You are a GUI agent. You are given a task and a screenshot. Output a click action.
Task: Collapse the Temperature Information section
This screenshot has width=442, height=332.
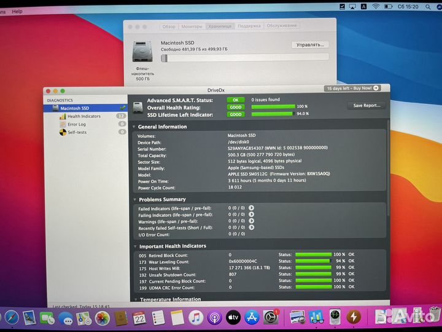pos(136,299)
